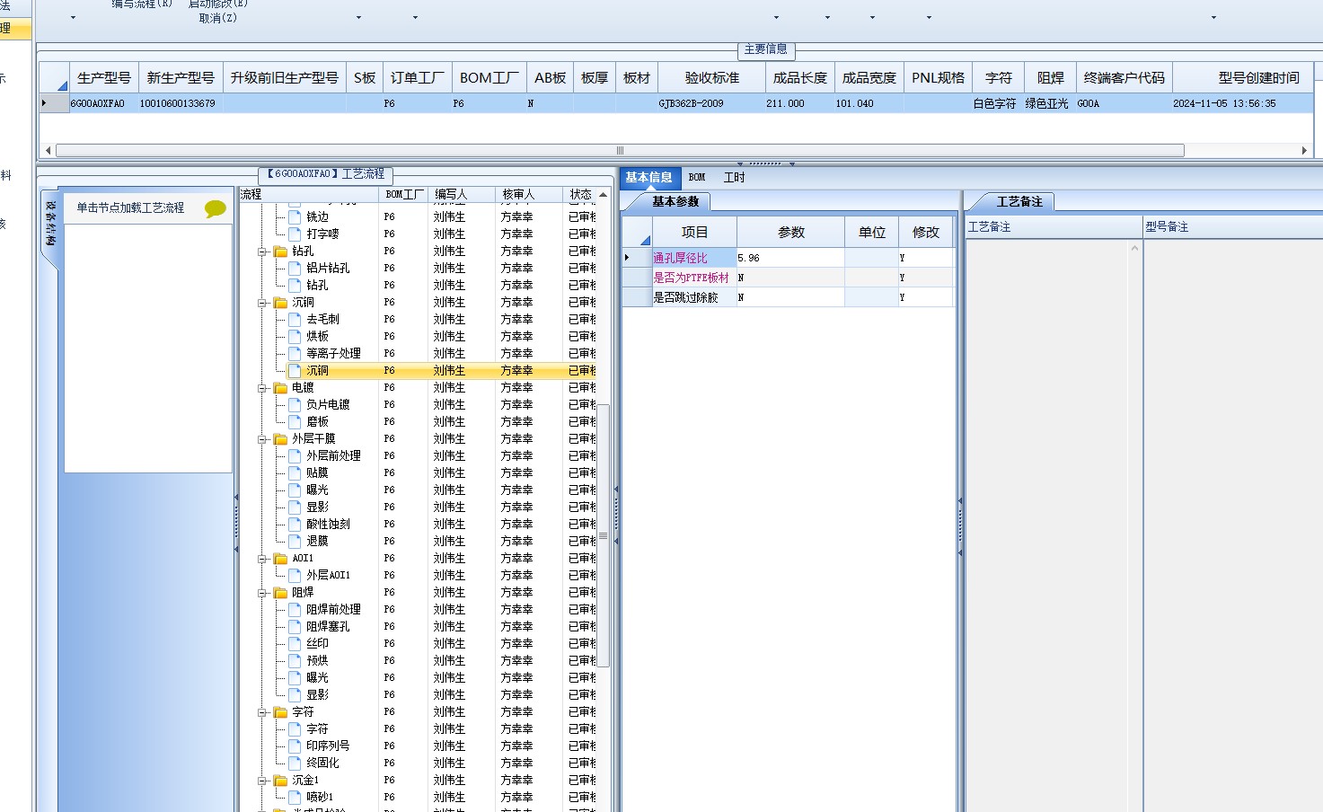The width and height of the screenshot is (1323, 812).
Task: Click the document icon next to 贴膜
Action: coord(295,472)
